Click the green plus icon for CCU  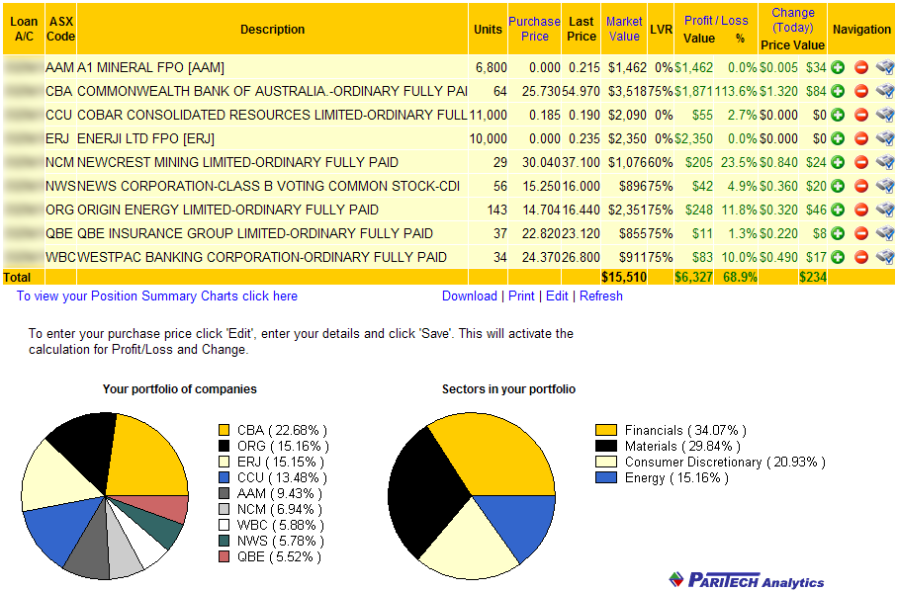coord(838,115)
